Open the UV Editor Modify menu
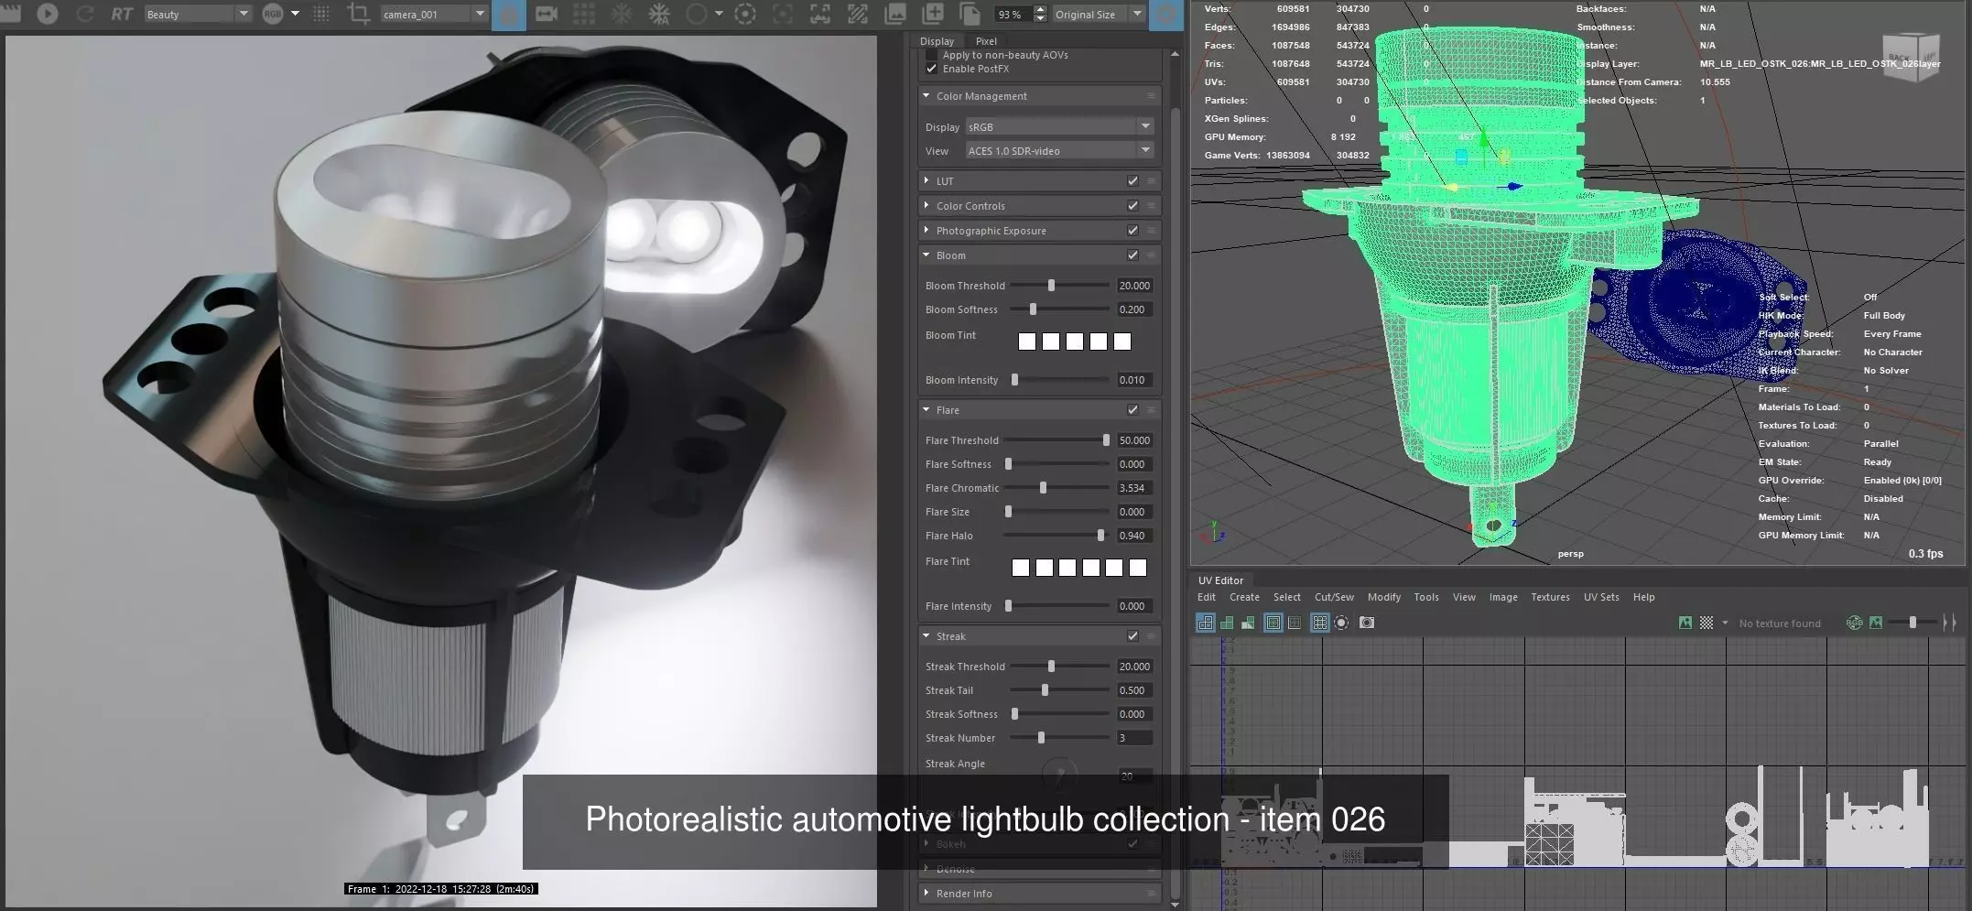The image size is (1972, 911). tap(1383, 597)
